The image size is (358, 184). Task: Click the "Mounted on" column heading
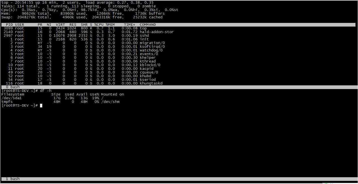113,94
